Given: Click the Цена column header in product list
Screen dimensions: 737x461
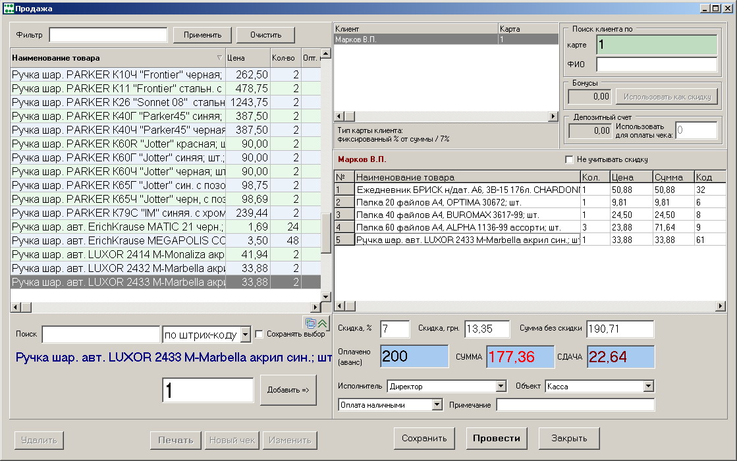Looking at the screenshot, I should click(x=248, y=58).
